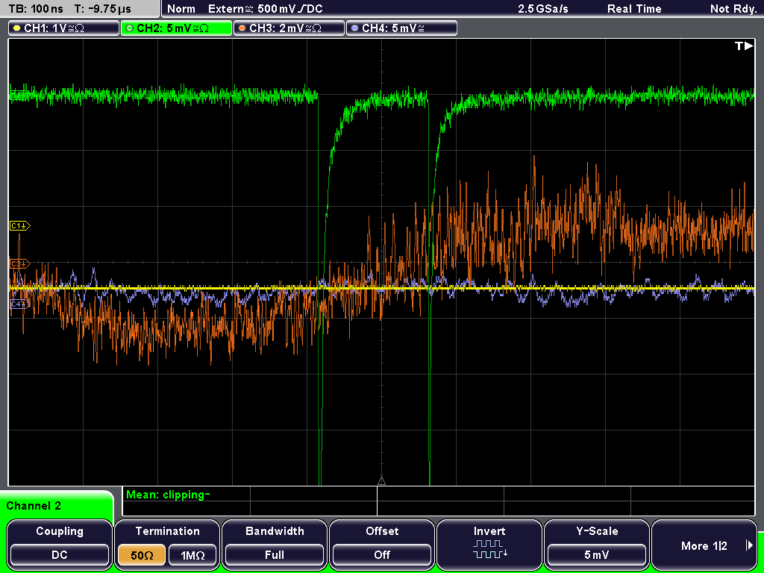Select the CH1 1V channel tab

[x=64, y=28]
